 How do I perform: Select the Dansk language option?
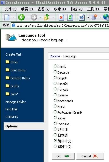click(55, 66)
